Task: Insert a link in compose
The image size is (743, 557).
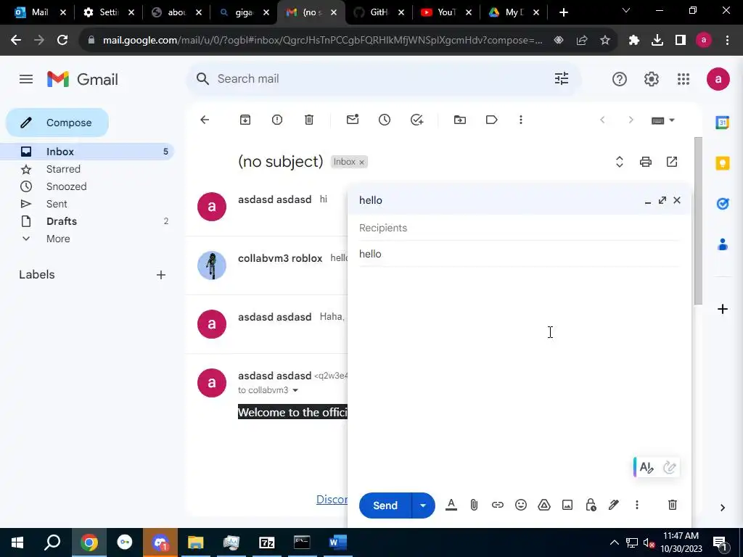Action: point(498,505)
